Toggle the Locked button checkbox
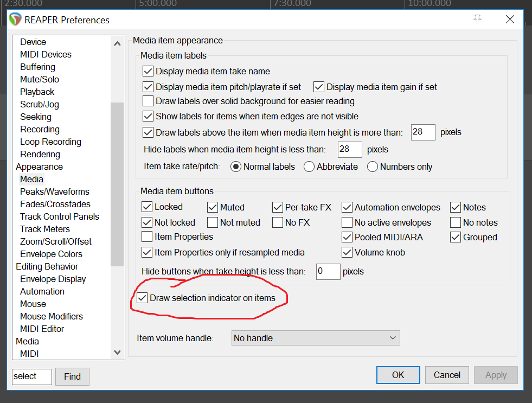 tap(147, 207)
